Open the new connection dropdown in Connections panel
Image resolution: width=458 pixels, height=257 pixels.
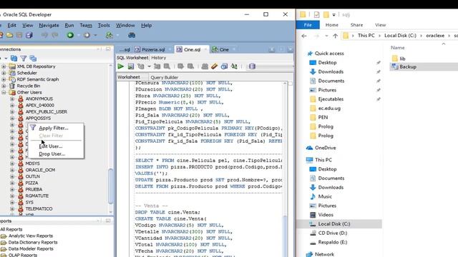6,59
